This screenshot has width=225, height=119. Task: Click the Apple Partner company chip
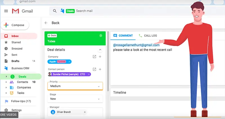[x=59, y=61]
